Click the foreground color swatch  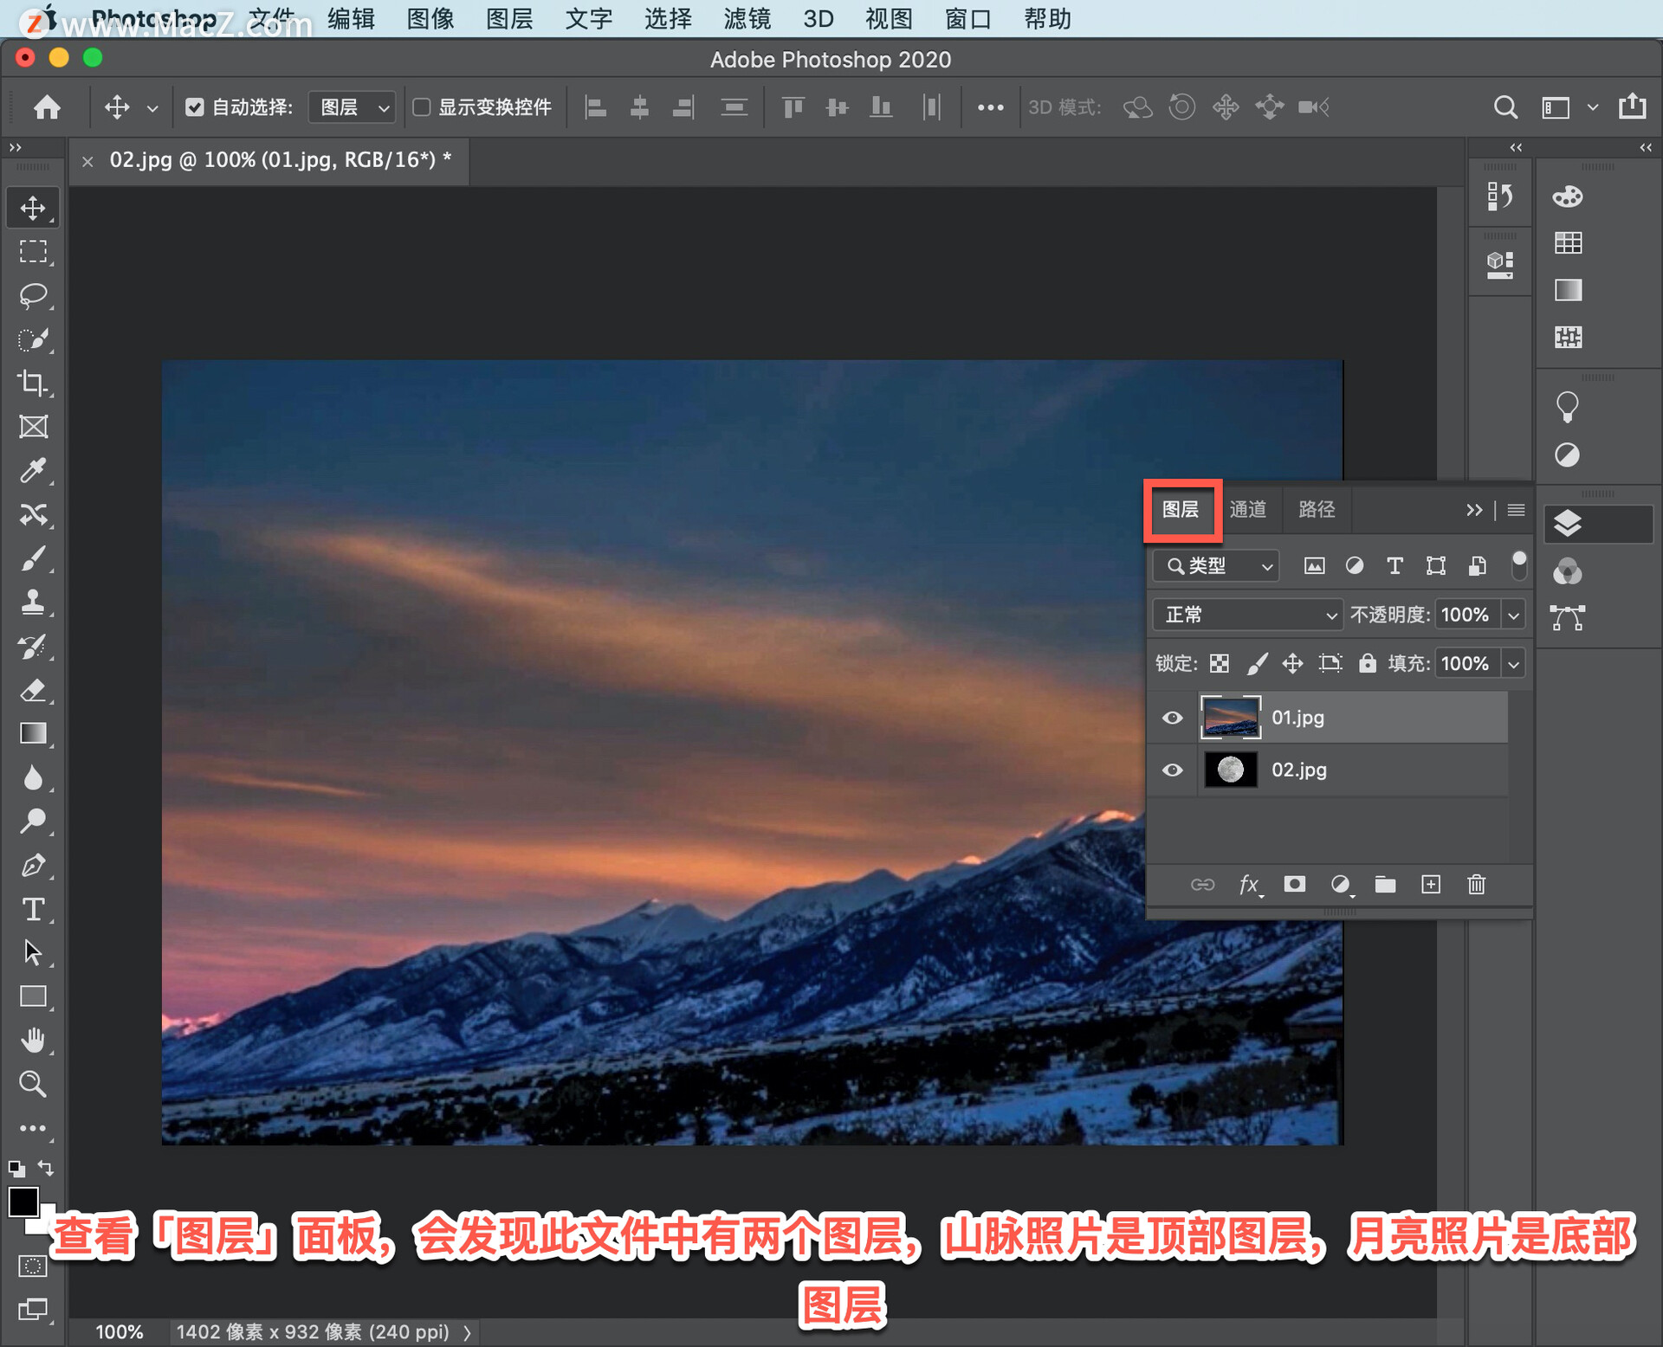coord(23,1202)
